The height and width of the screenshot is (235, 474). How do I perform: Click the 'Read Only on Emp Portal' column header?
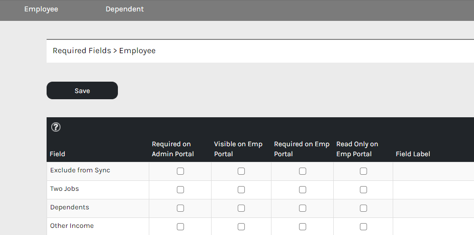[x=357, y=149]
